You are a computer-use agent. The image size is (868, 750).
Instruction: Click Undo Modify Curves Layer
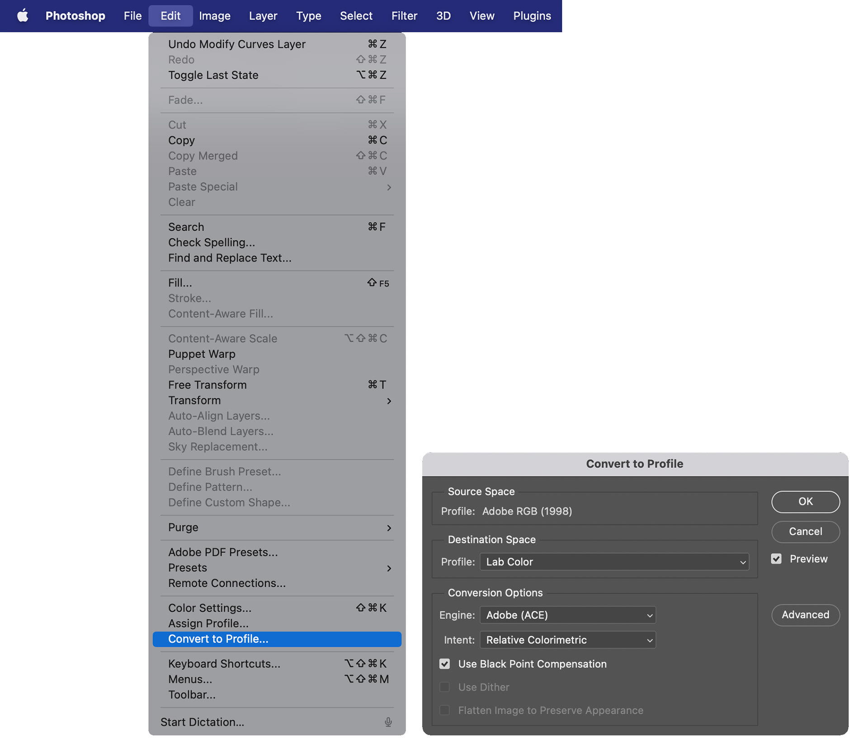pos(236,44)
